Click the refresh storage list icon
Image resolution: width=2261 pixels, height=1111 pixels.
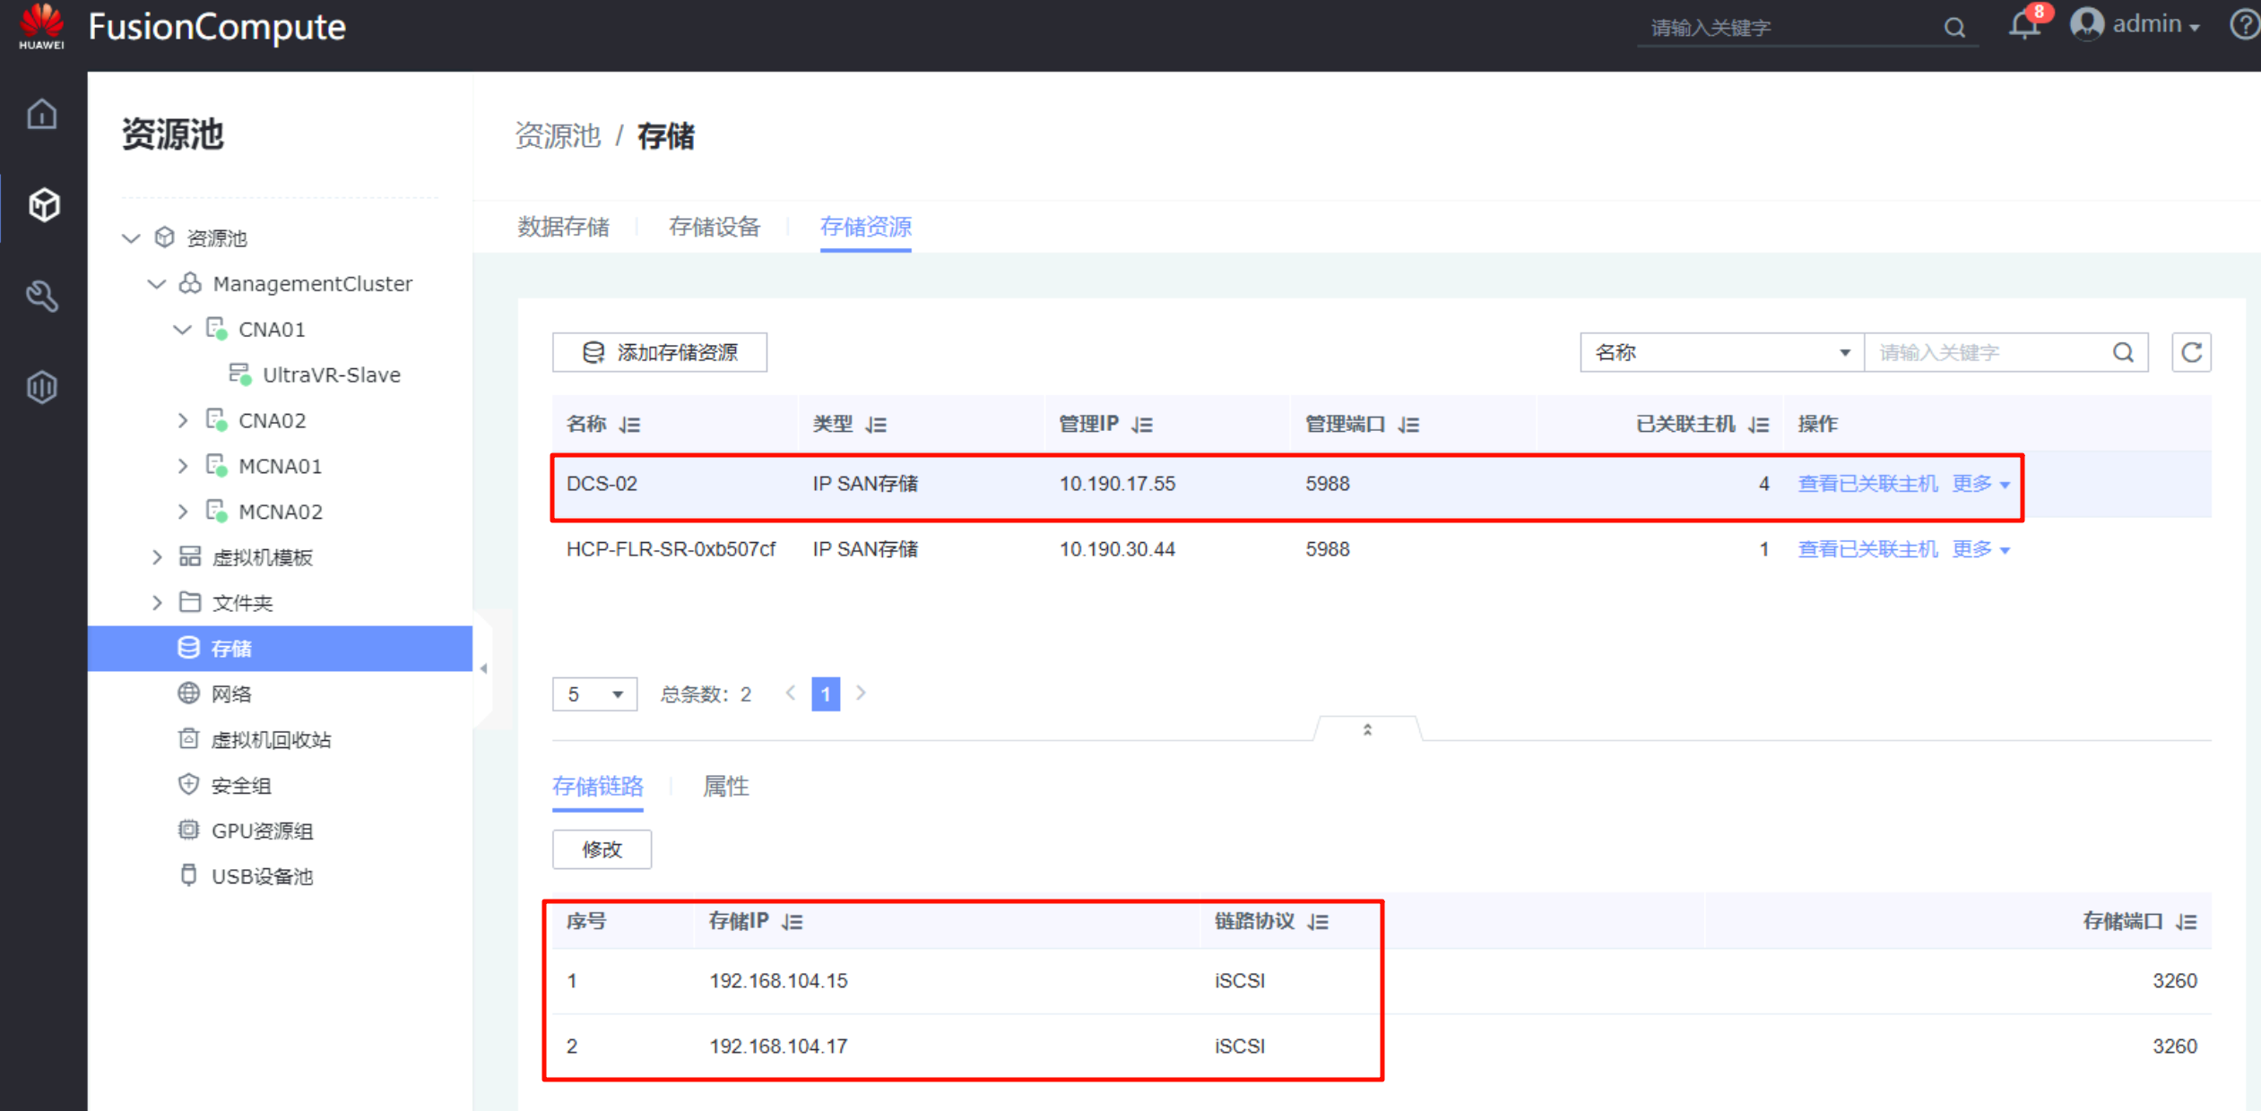[x=2191, y=352]
